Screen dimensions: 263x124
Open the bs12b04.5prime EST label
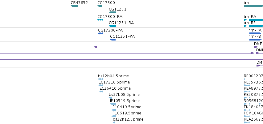tap(113, 76)
